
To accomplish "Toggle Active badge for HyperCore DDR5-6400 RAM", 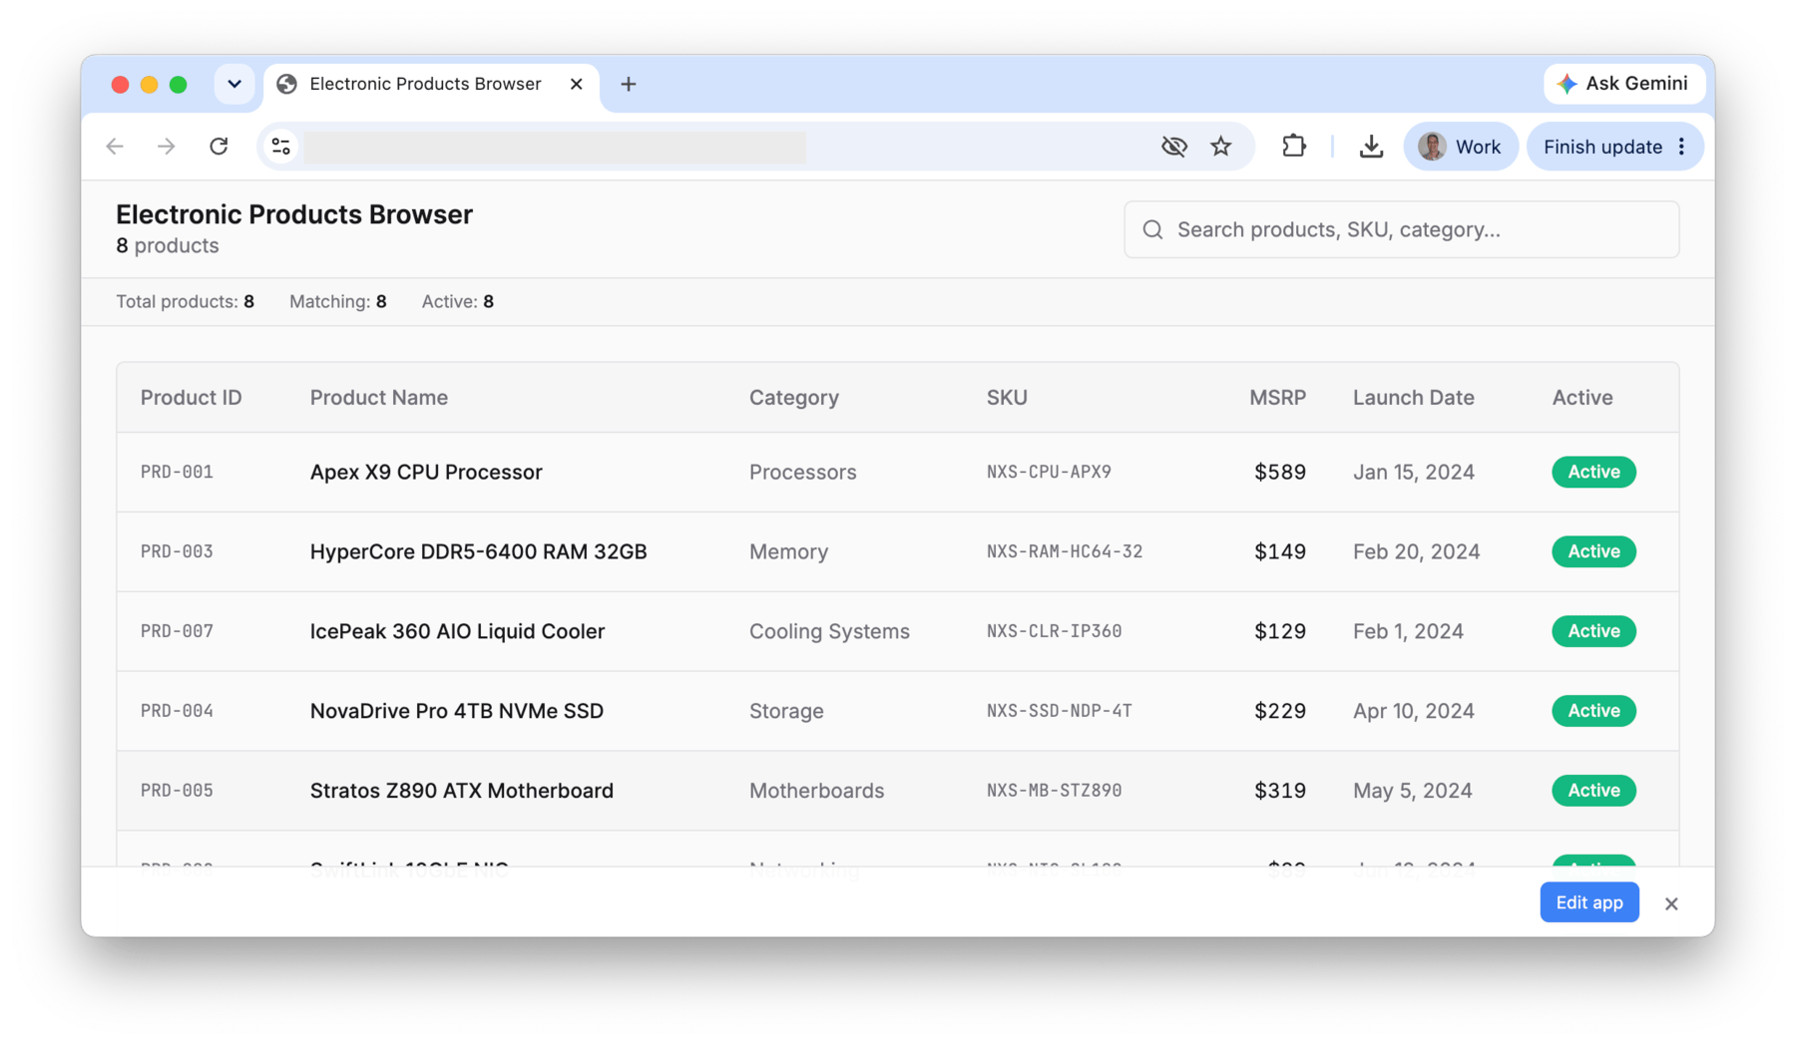I will [x=1593, y=551].
